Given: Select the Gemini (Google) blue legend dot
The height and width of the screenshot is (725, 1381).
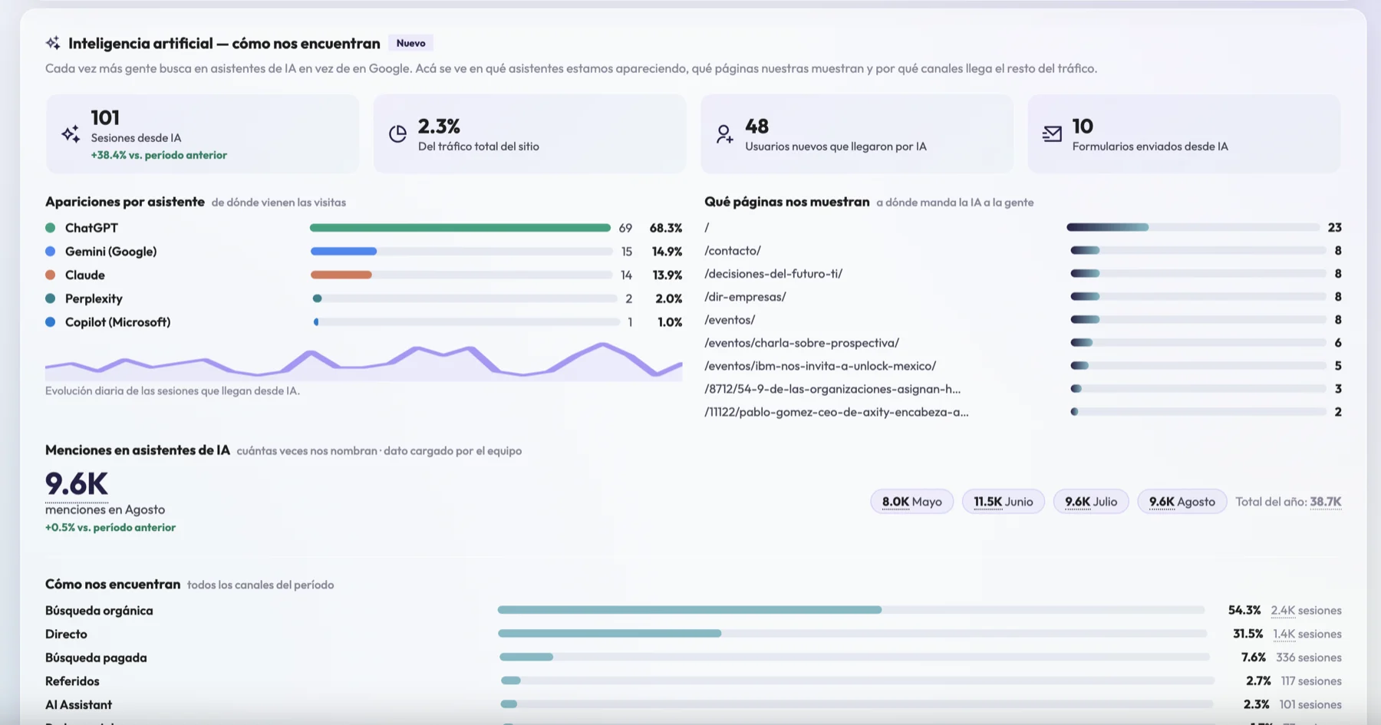Looking at the screenshot, I should point(51,252).
